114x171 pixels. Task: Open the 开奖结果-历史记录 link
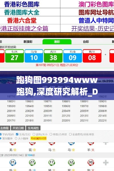[x=93, y=29]
